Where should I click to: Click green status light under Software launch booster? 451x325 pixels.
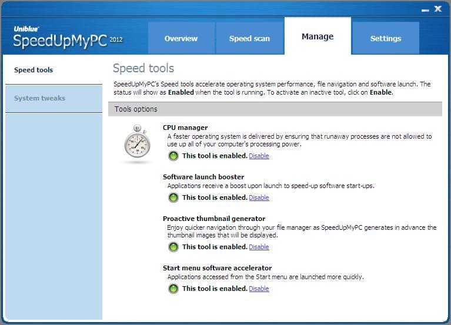click(173, 197)
